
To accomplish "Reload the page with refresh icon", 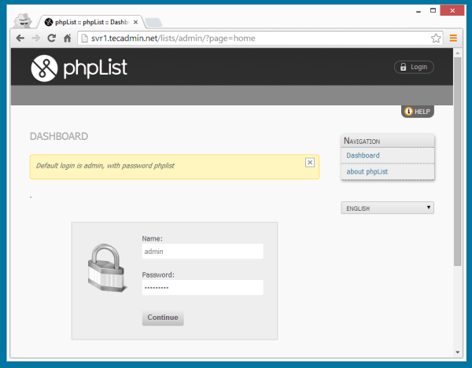I will pos(52,38).
